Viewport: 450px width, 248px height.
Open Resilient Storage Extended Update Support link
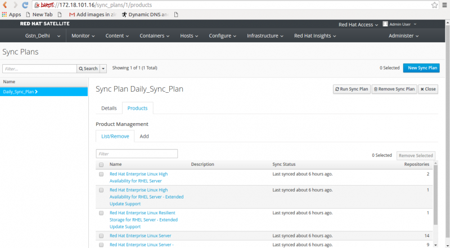[x=143, y=220]
